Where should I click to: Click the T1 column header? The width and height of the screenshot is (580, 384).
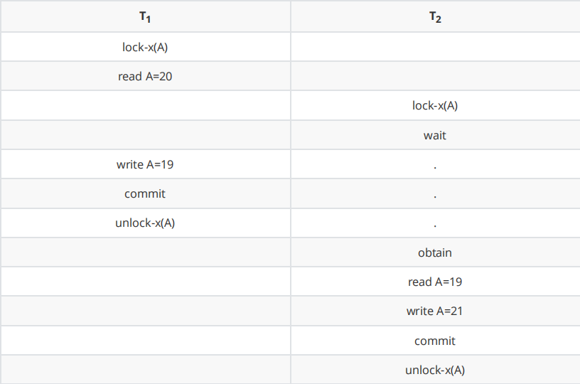[145, 18]
